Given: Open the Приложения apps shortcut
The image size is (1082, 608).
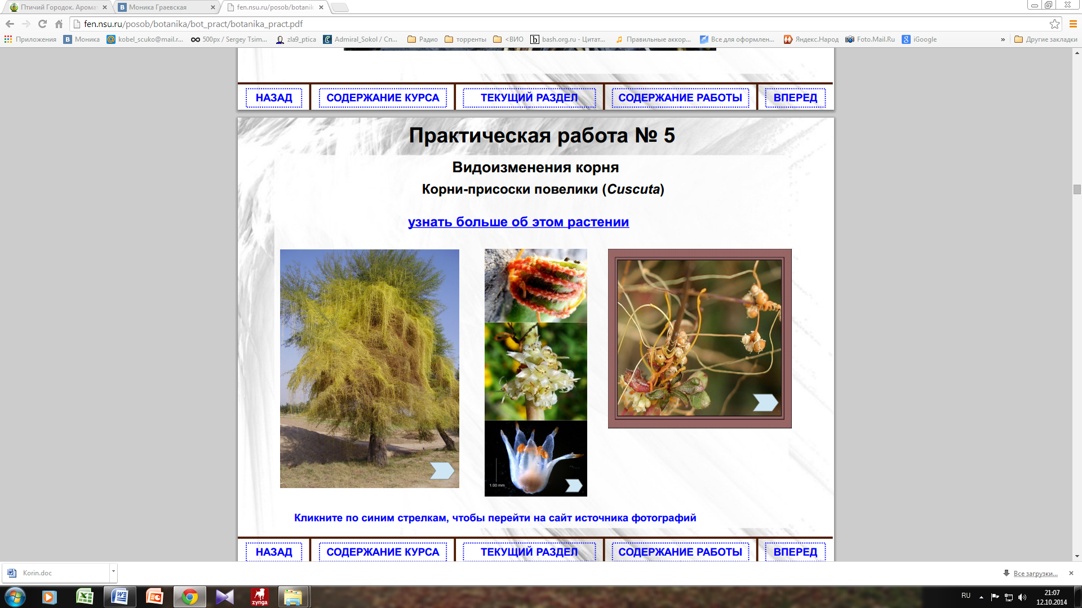Looking at the screenshot, I should coord(30,39).
